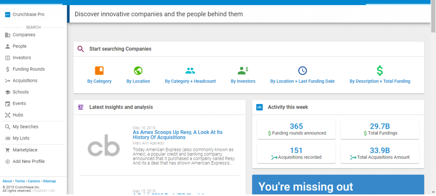Go to Funding Rounds in the sidebar
Screen dimensions: 436x196
(29, 69)
